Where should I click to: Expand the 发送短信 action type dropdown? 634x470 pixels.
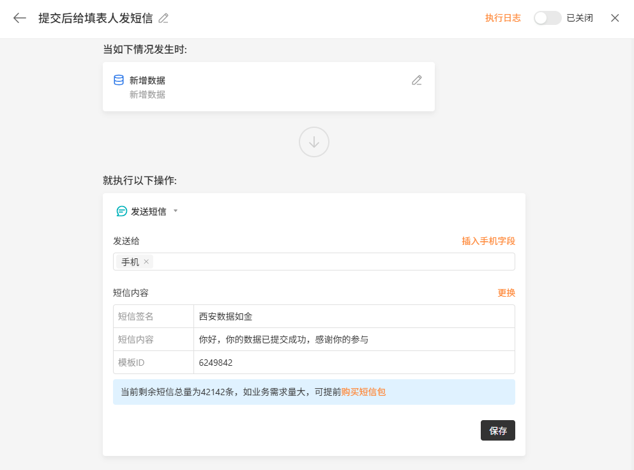[176, 211]
